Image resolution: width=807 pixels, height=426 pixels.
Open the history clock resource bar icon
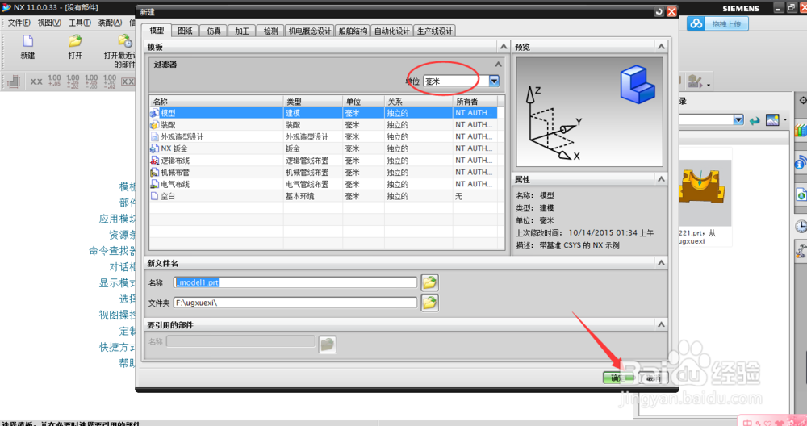point(801,226)
